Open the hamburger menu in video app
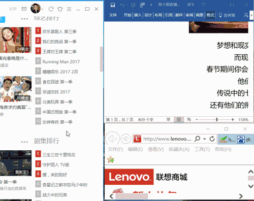 pyautogui.click(x=69, y=9)
